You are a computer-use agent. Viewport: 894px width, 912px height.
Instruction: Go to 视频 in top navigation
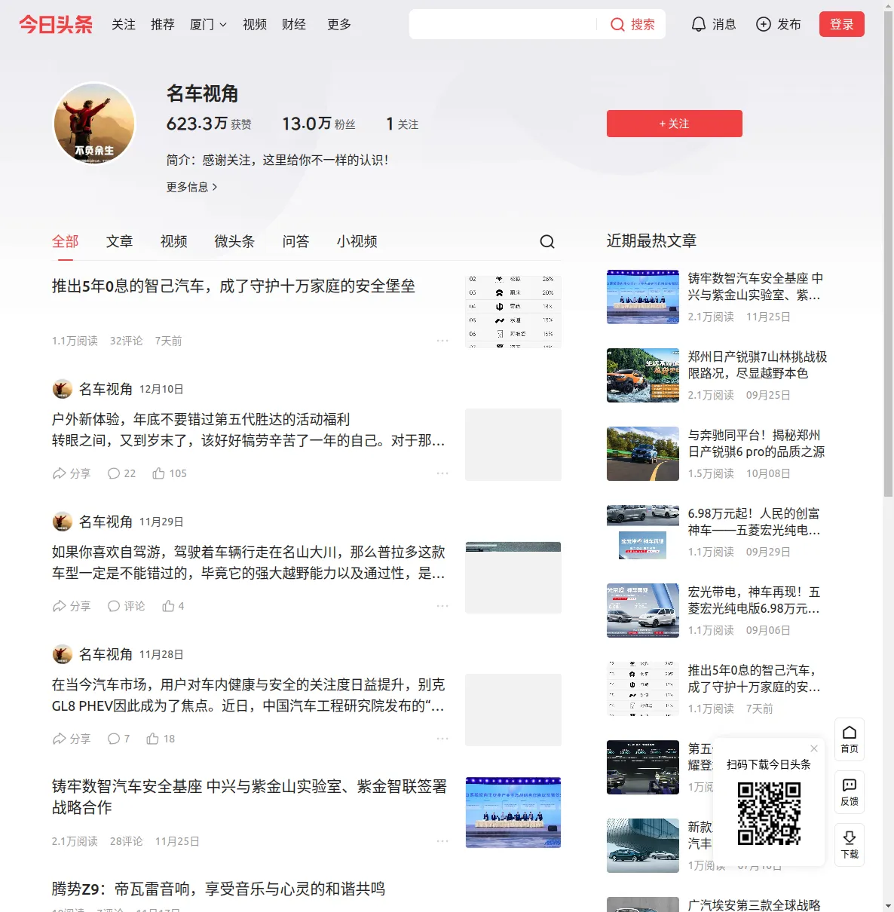(x=255, y=24)
